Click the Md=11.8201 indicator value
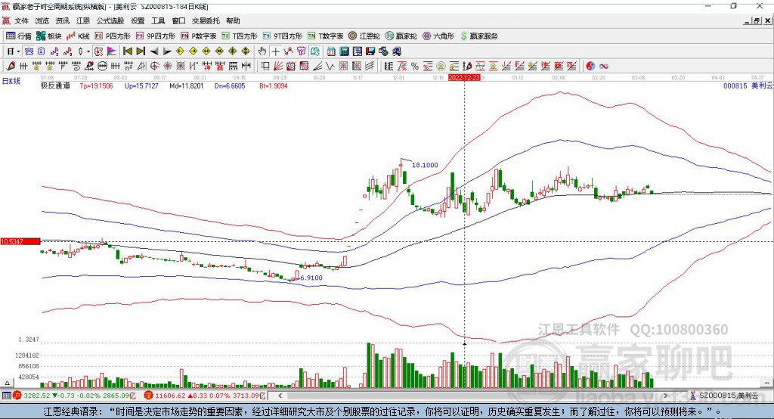774x419 pixels. click(186, 85)
